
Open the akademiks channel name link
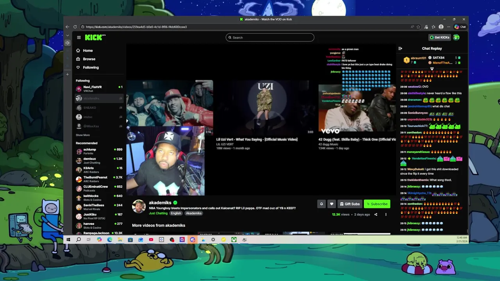tap(160, 203)
